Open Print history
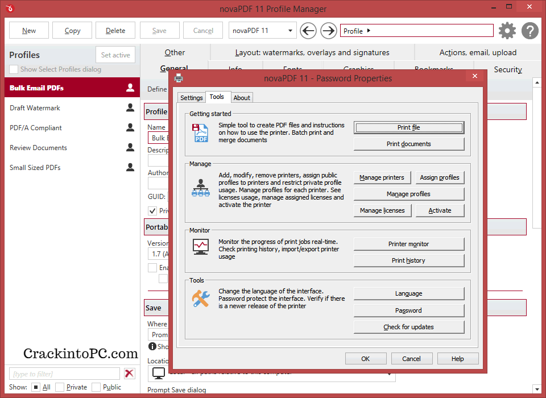Viewport: 546px width, 398px height. pyautogui.click(x=409, y=260)
